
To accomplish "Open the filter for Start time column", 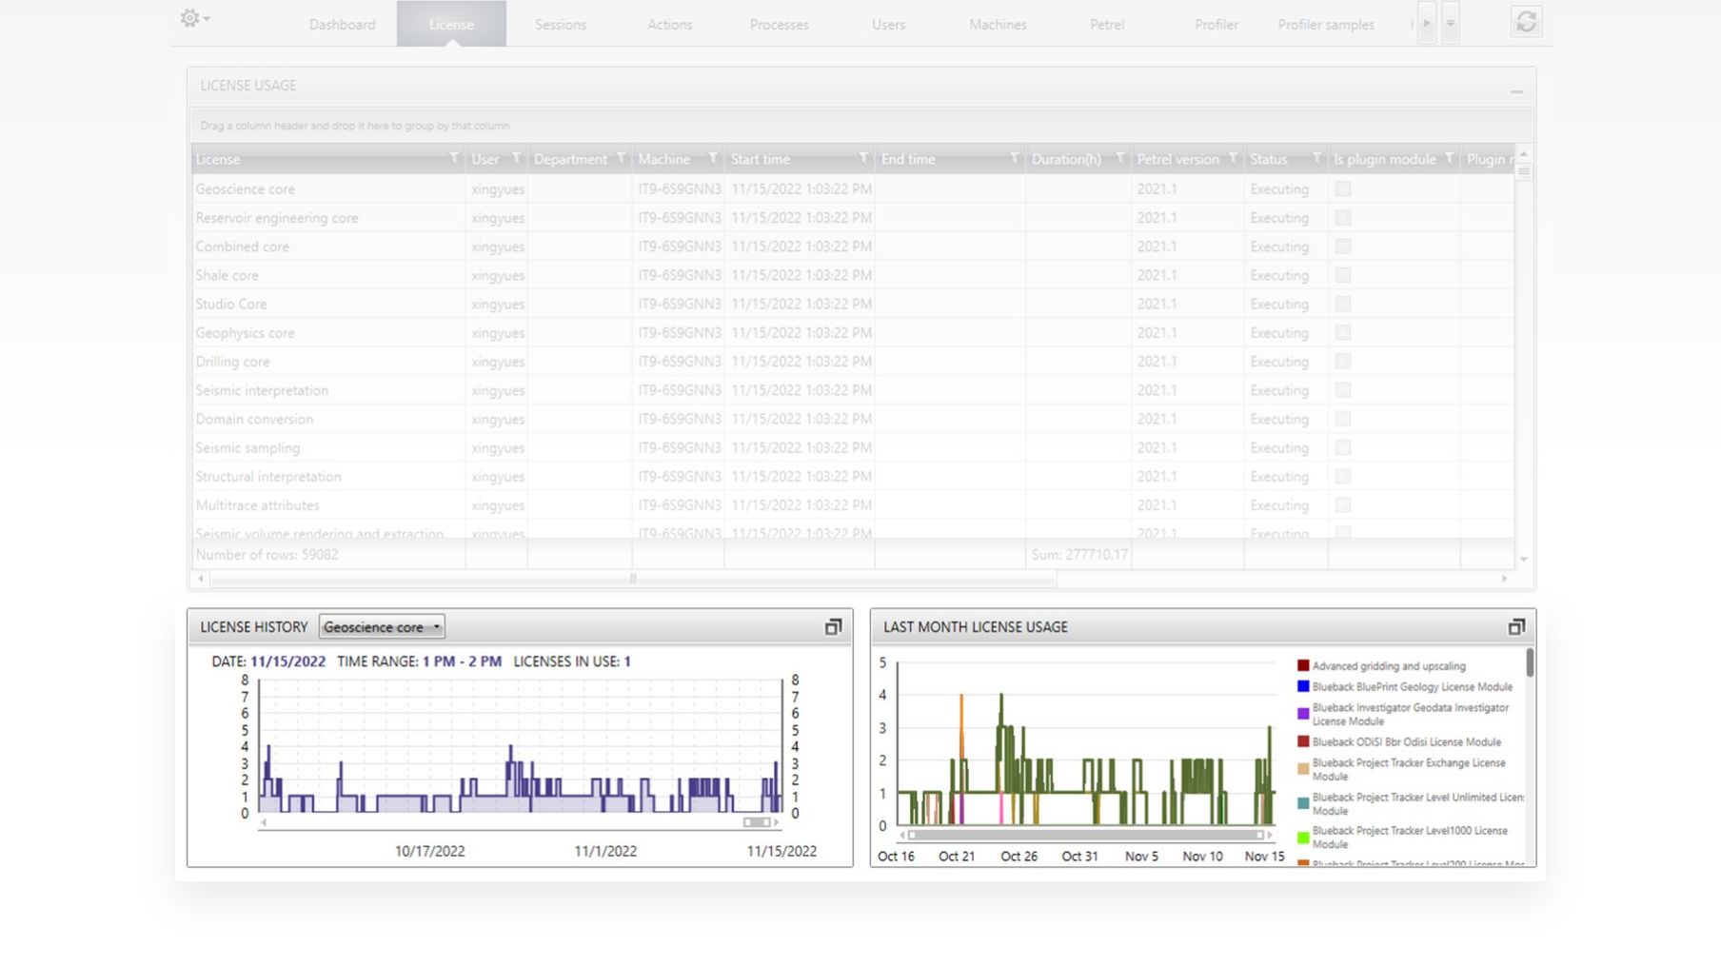I will tap(863, 158).
